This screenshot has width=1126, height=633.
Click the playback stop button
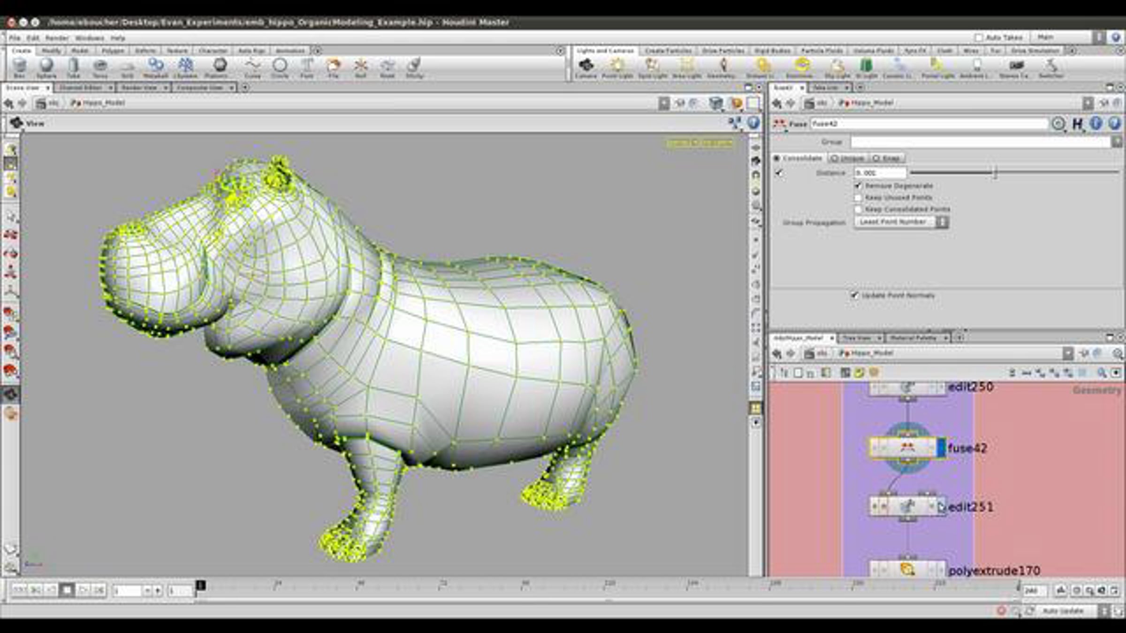tap(67, 590)
